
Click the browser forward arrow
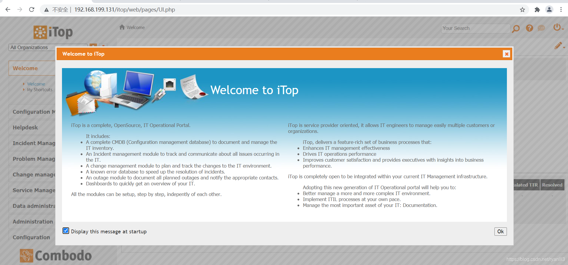[x=20, y=9]
